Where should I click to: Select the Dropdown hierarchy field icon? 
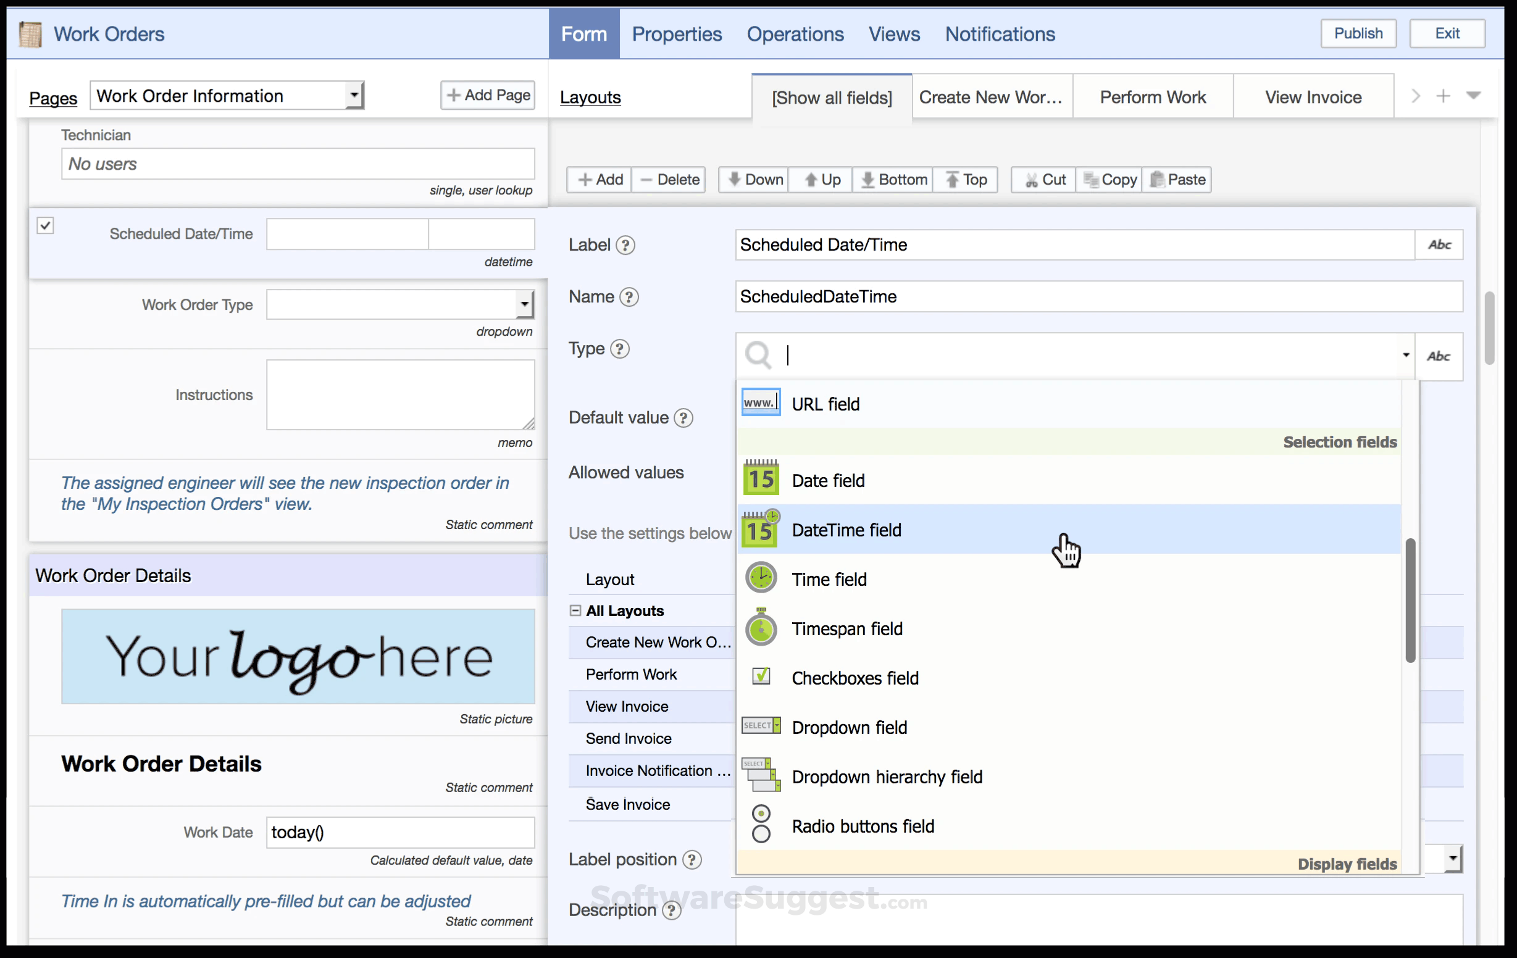[761, 775]
